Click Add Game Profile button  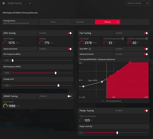click(137, 3)
